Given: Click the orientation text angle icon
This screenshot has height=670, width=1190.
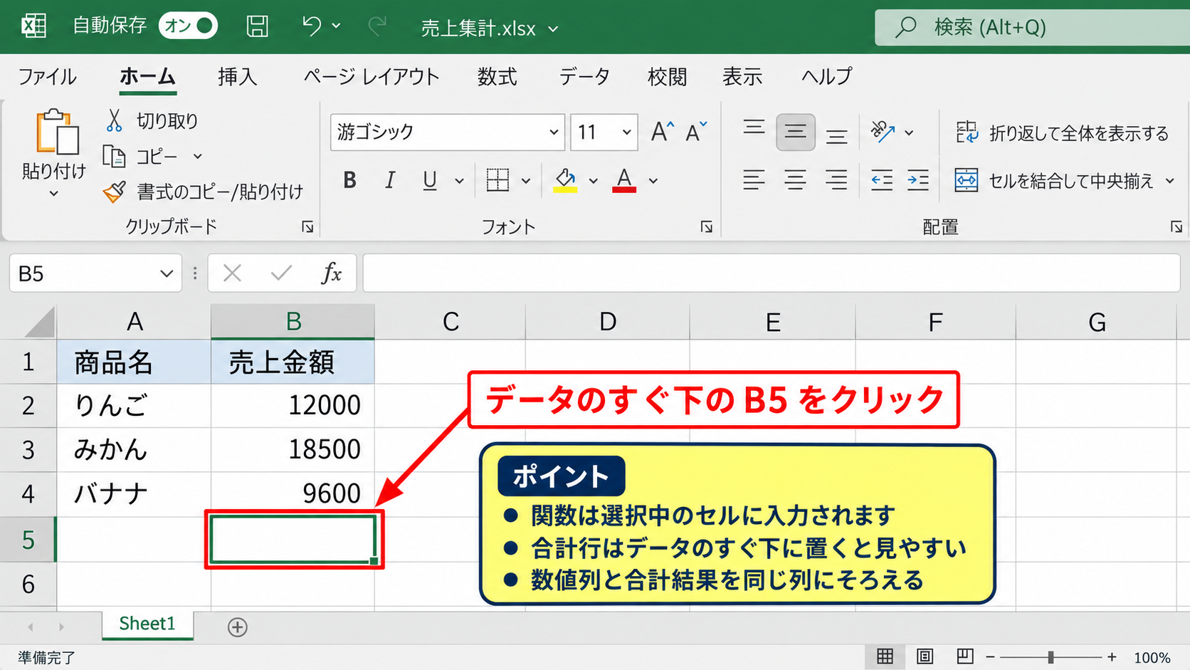Looking at the screenshot, I should (883, 132).
